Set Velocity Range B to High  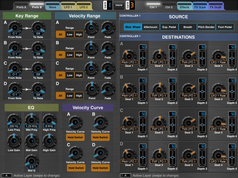coord(79,55)
